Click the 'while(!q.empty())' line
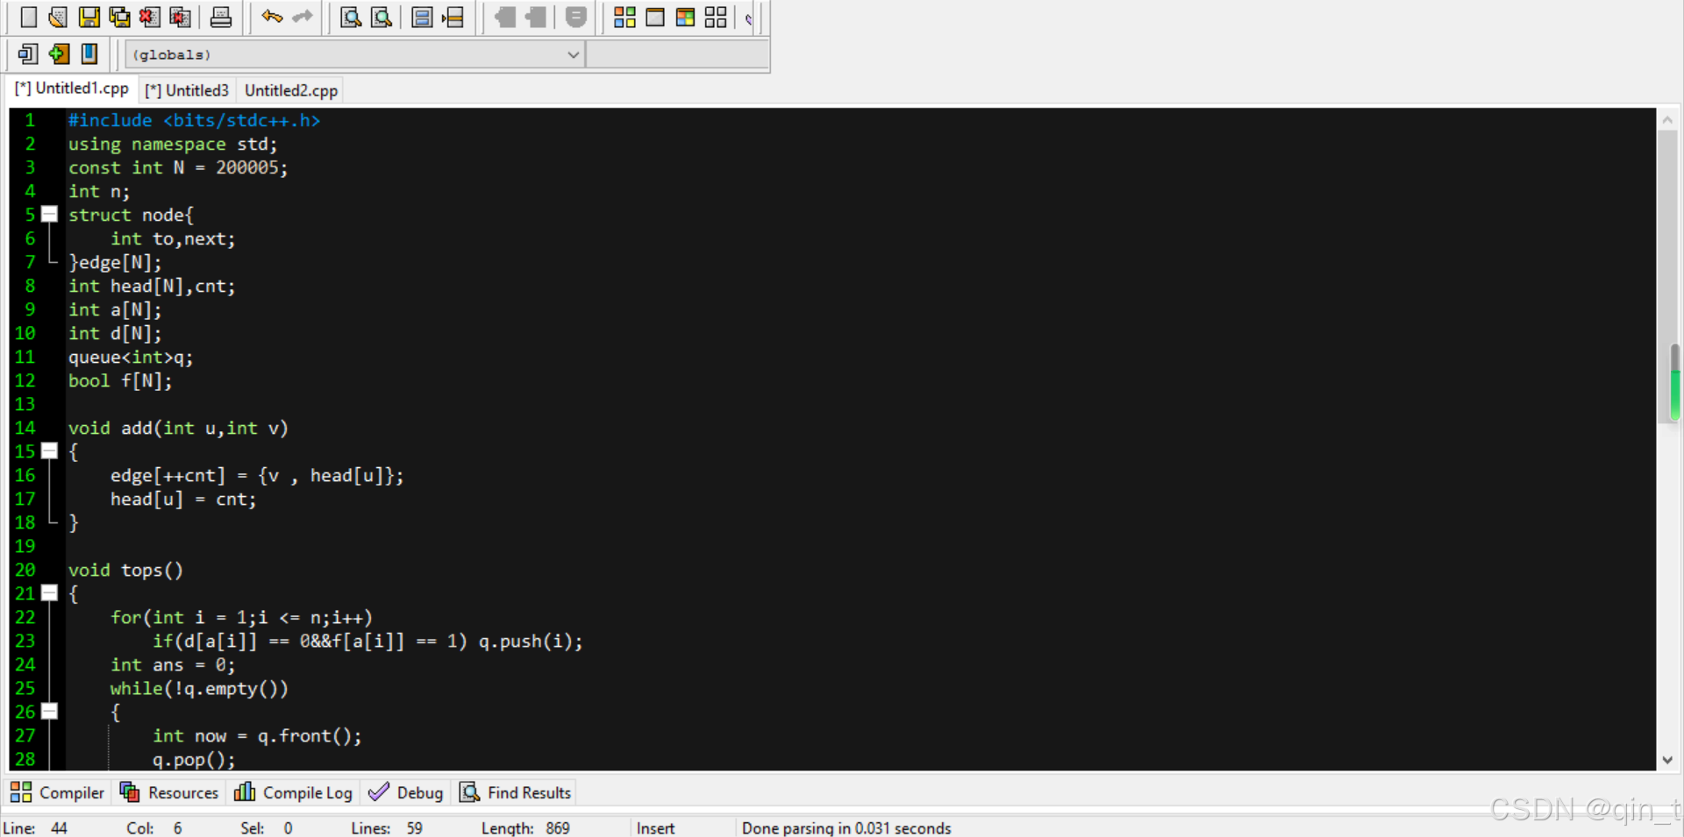This screenshot has width=1684, height=837. tap(199, 688)
